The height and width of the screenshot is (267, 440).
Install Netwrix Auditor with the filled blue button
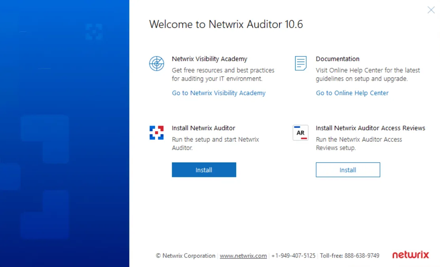[204, 170]
